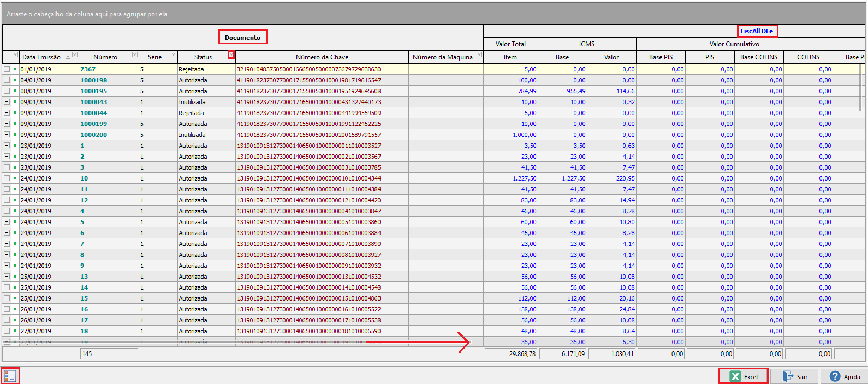This screenshot has width=868, height=384.
Task: Click the date 26/01/2019 of document 17
Action: coord(49,320)
